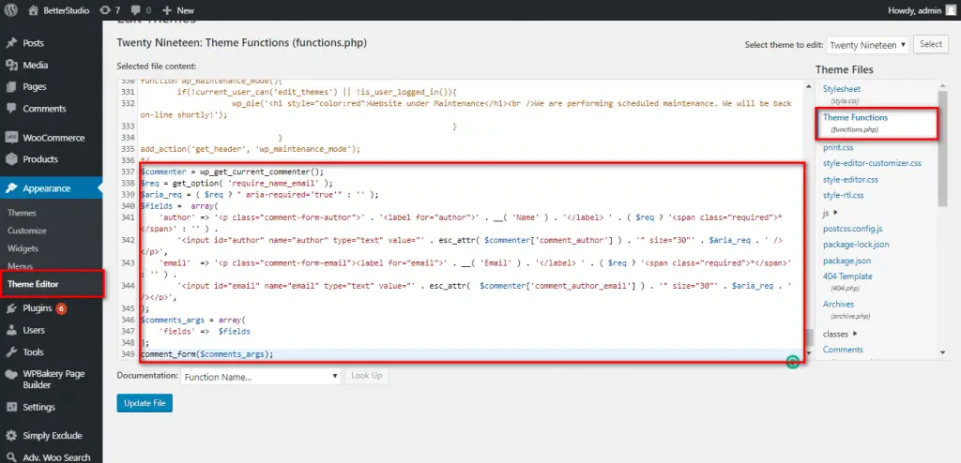Click the Tools wrench icon
Screen dimensions: 961x463
[x=11, y=352]
